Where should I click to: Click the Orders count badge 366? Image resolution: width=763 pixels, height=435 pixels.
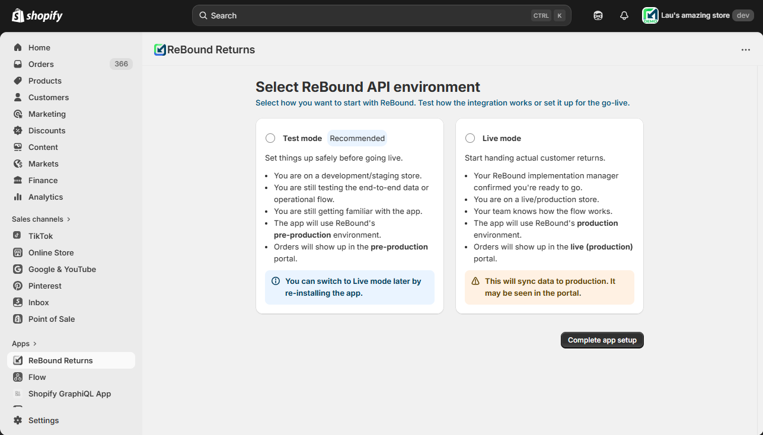(121, 64)
